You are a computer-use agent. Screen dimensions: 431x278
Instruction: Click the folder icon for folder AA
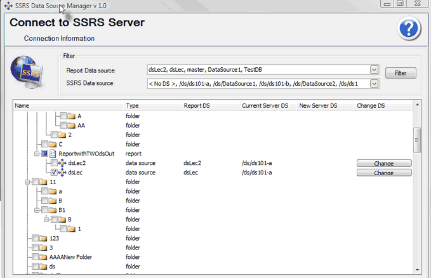[x=72, y=126]
